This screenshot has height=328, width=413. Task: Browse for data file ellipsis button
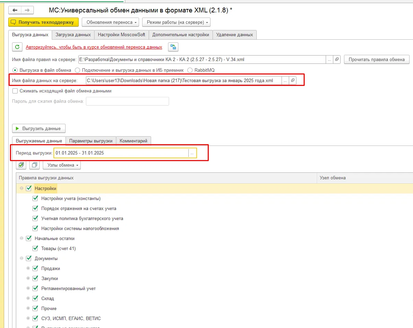click(x=285, y=81)
